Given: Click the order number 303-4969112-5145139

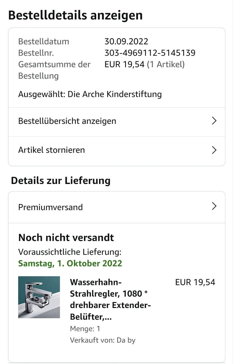Looking at the screenshot, I should [x=150, y=53].
